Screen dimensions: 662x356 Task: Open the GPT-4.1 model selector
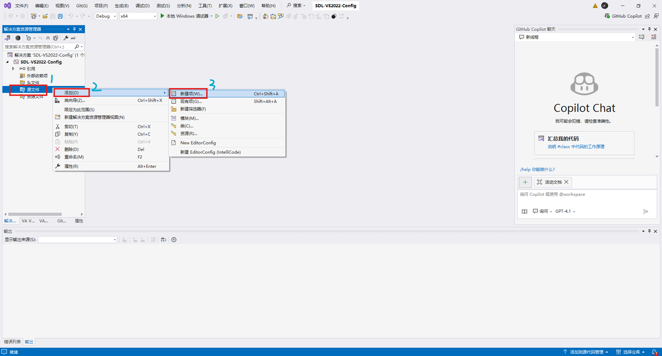[564, 211]
